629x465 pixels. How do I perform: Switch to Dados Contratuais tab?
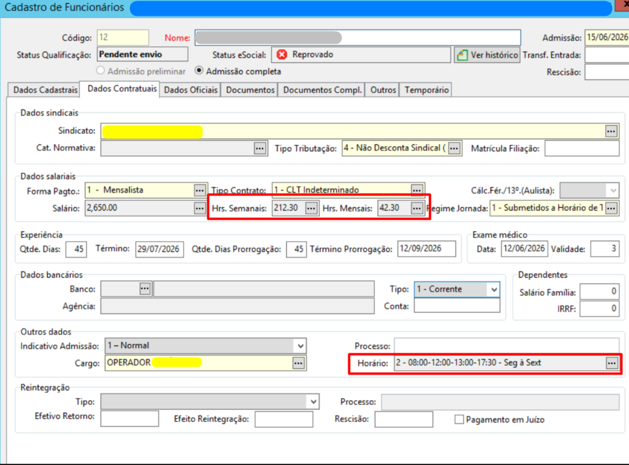[x=122, y=89]
